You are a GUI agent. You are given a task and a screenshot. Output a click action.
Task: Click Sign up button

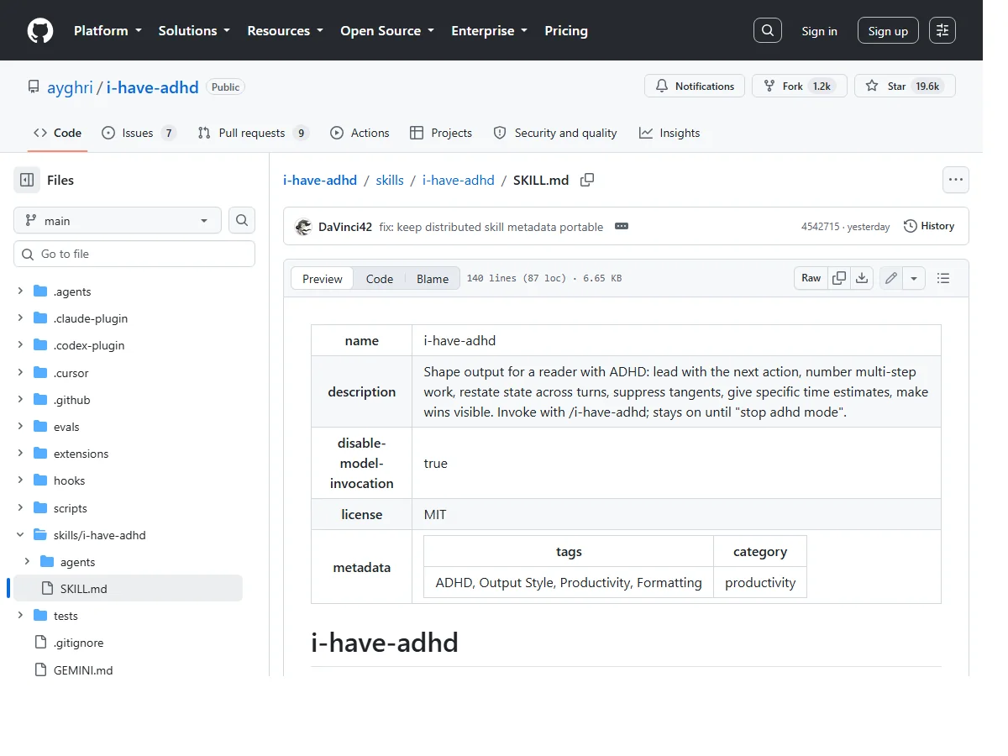[888, 31]
